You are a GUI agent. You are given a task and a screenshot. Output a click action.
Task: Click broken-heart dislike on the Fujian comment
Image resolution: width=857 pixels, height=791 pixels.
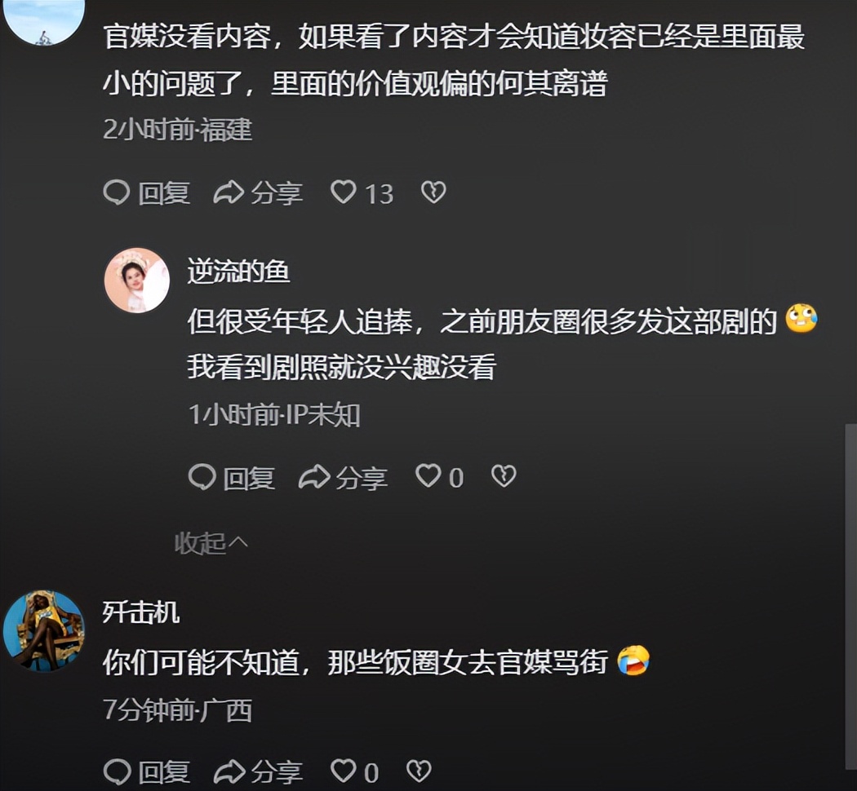pos(433,192)
